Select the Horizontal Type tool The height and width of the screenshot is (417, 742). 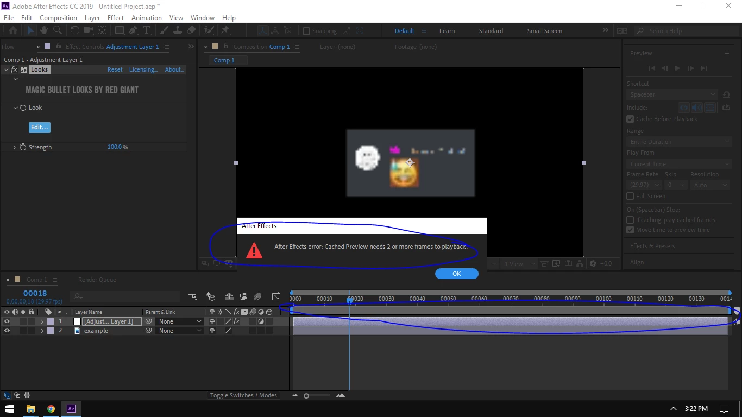[146, 31]
